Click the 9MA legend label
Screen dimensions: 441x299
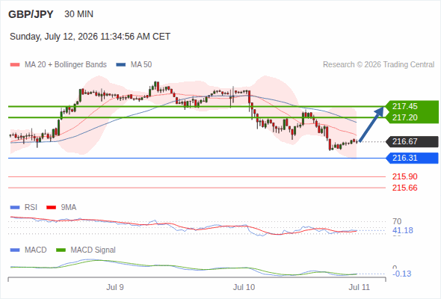(x=69, y=208)
